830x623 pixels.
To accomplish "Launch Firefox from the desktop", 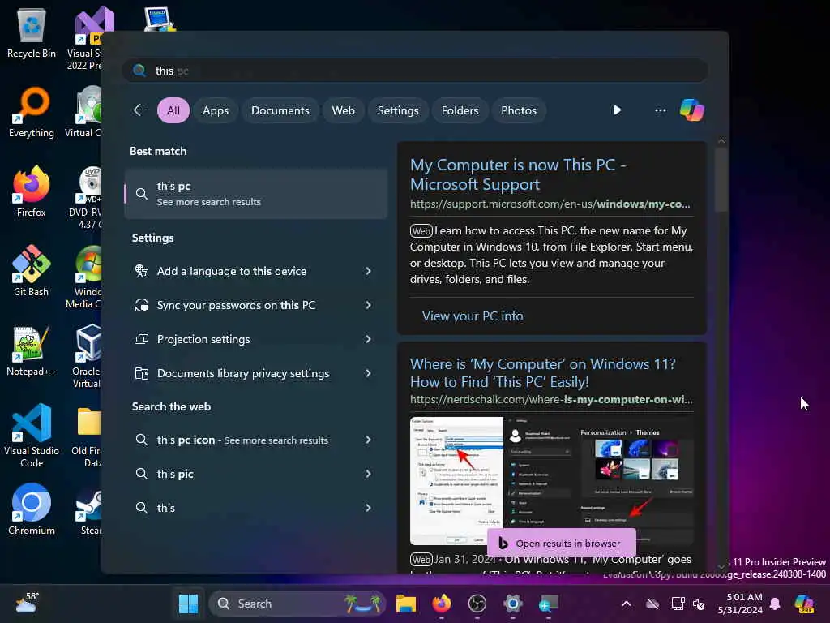I will click(x=32, y=191).
